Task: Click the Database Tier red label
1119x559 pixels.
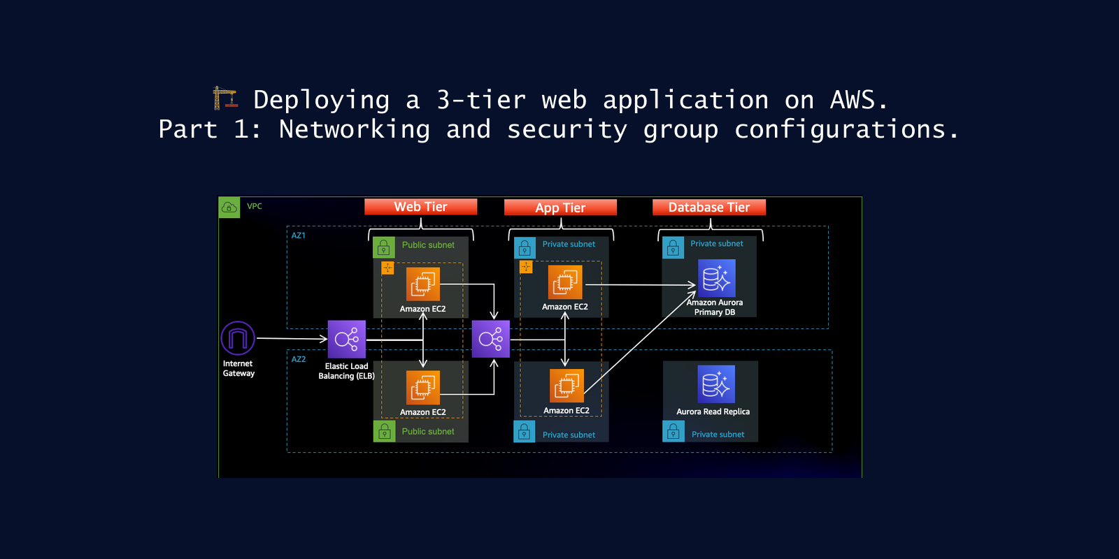Action: point(709,208)
